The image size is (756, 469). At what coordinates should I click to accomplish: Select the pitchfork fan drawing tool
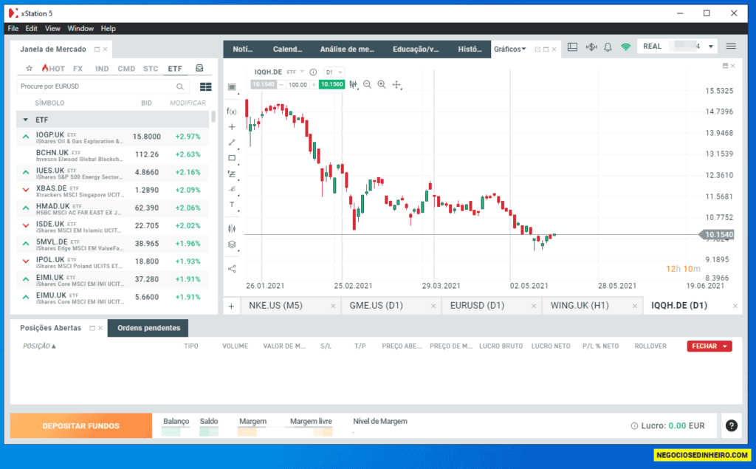tap(232, 189)
